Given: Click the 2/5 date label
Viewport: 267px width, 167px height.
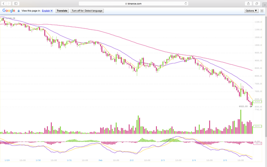Looking at the screenshot, I should point(225,160).
